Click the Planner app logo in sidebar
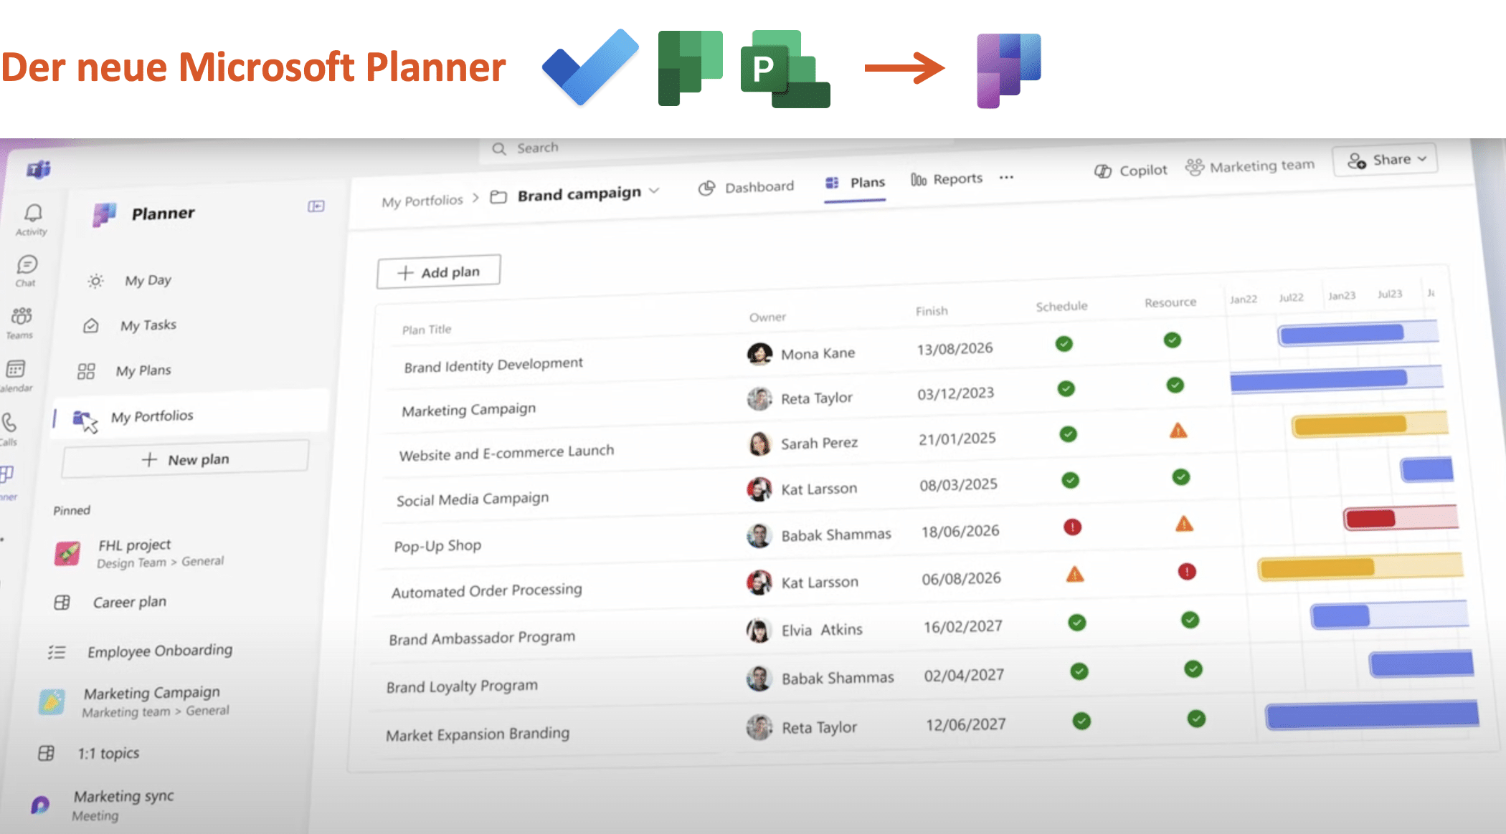The width and height of the screenshot is (1506, 834). coord(105,214)
